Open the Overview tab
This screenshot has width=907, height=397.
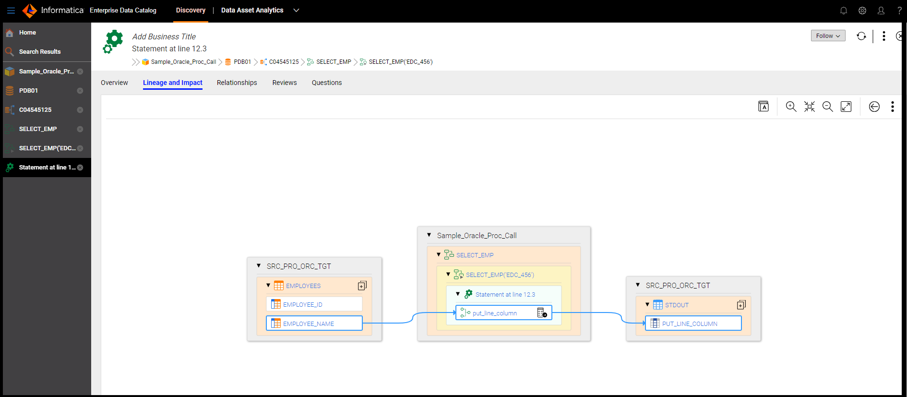[114, 83]
